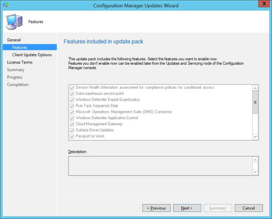The height and width of the screenshot is (219, 272).
Task: Toggle Windows Defender Application Control checkbox
Action: 72,118
